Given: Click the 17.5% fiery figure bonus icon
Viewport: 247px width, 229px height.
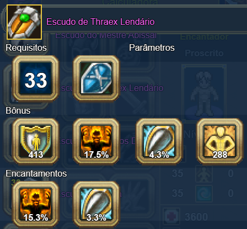Looking at the screenshot, I should pos(96,141).
